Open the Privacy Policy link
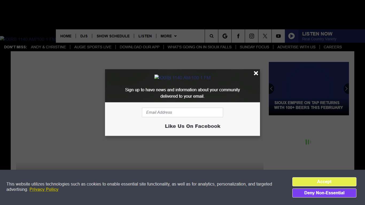This screenshot has width=365, height=205. point(44,190)
